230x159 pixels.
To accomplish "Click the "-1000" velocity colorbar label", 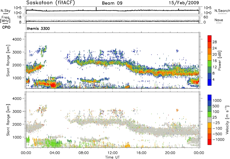I will tap(218, 139).
